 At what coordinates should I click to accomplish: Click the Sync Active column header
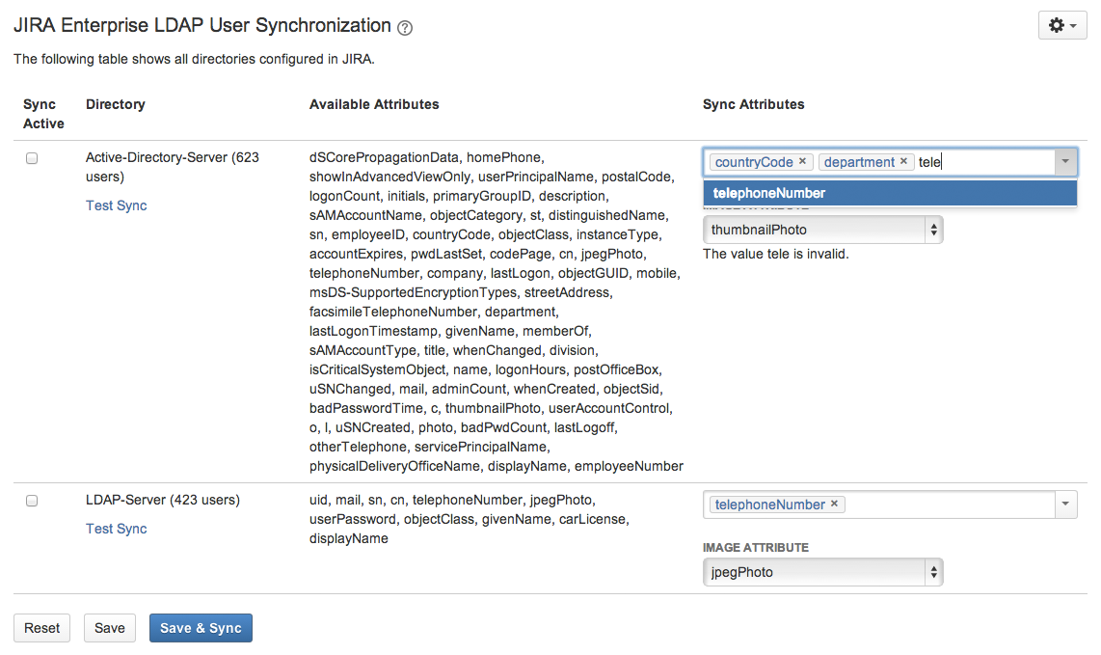pyautogui.click(x=43, y=114)
